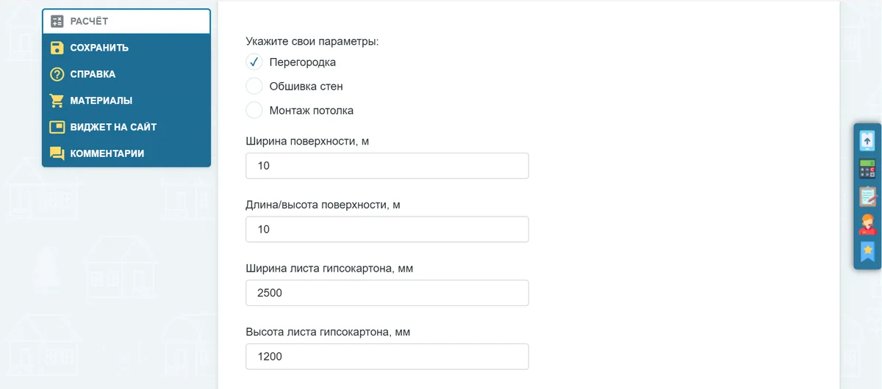Click the star bookmark icon
The height and width of the screenshot is (389, 882).
click(868, 251)
